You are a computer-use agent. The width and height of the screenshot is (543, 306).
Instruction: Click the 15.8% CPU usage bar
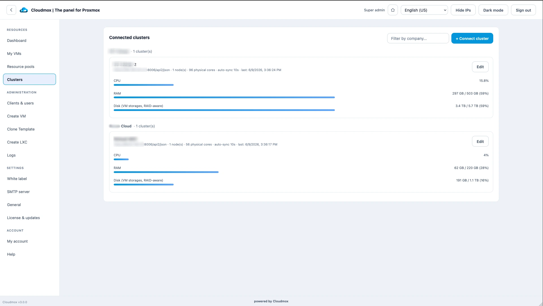click(x=144, y=85)
